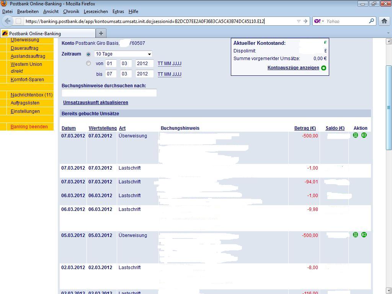Click Umsatzauskunft aktualisieren link

pos(95,103)
